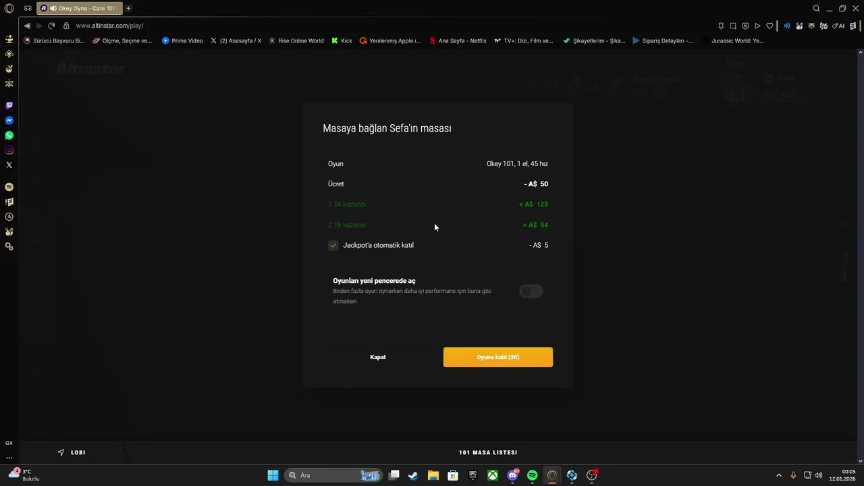864x486 pixels.
Task: Open the Kick bookmark
Action: 342,40
